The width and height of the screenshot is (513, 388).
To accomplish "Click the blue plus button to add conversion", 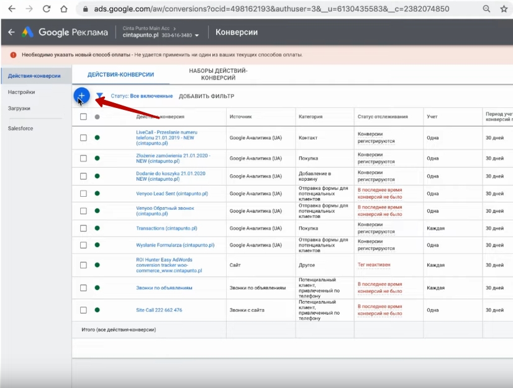I will click(x=81, y=96).
